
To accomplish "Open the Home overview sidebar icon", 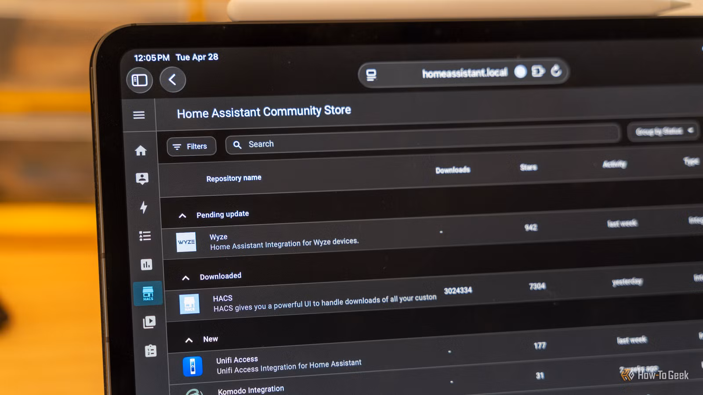I will click(x=141, y=151).
